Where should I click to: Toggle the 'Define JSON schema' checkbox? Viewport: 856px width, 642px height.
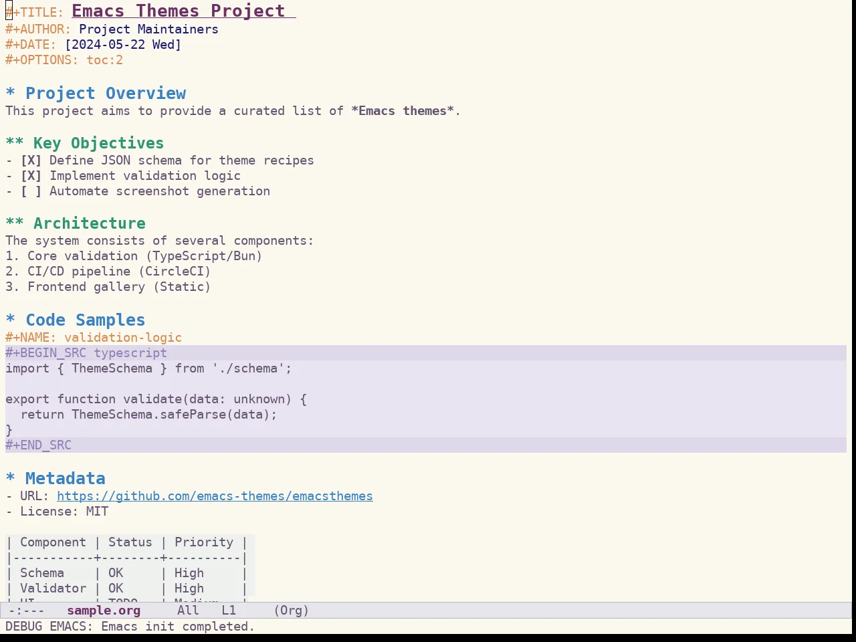tap(31, 160)
